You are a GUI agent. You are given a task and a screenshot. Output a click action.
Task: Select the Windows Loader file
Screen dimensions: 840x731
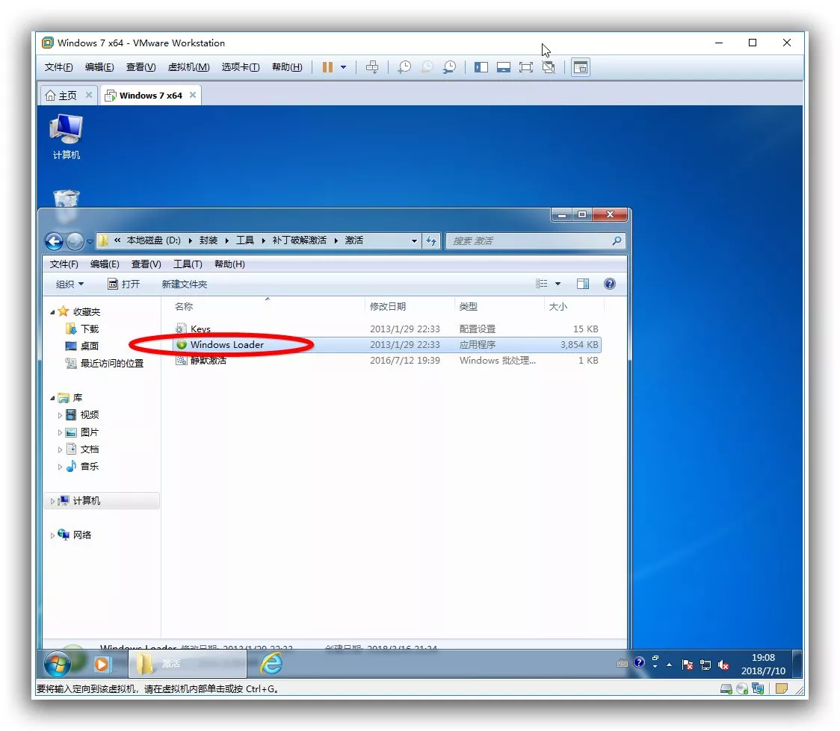coord(226,345)
